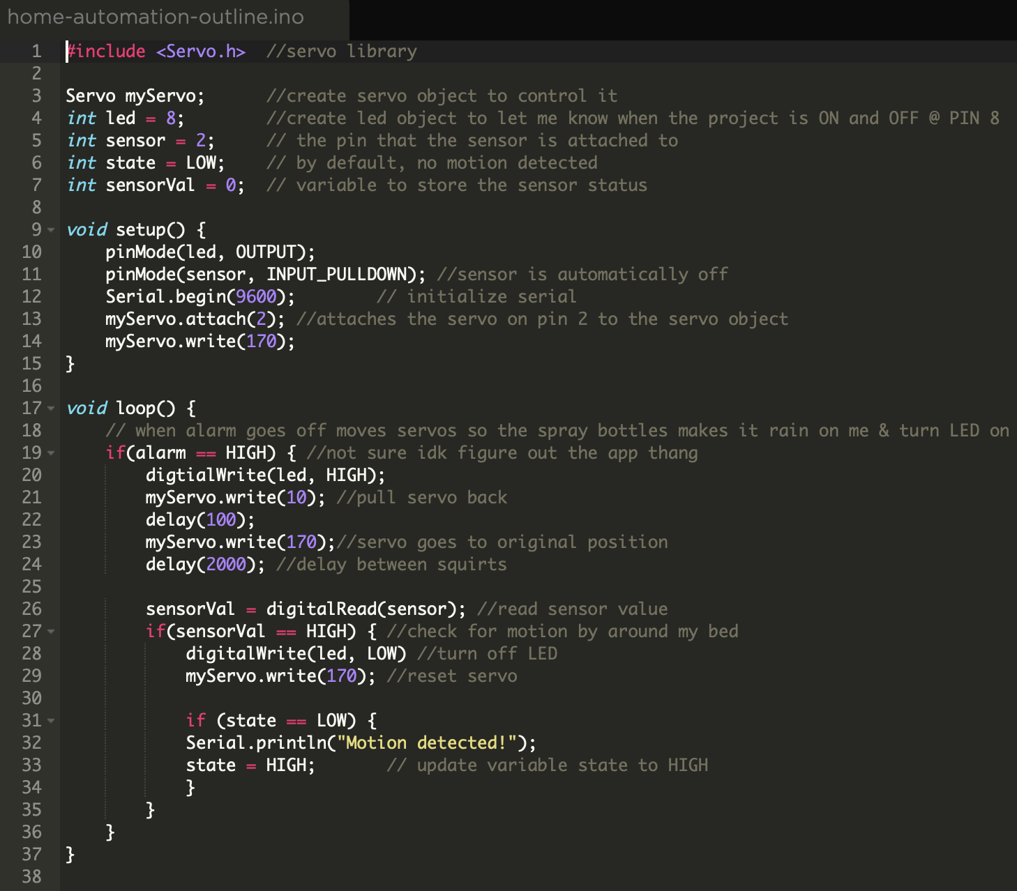Click 'sensor' variable name on line 5

[136, 141]
